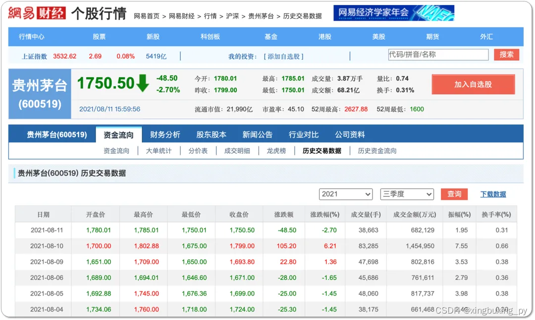Open the 上证指数 index link

click(x=34, y=56)
